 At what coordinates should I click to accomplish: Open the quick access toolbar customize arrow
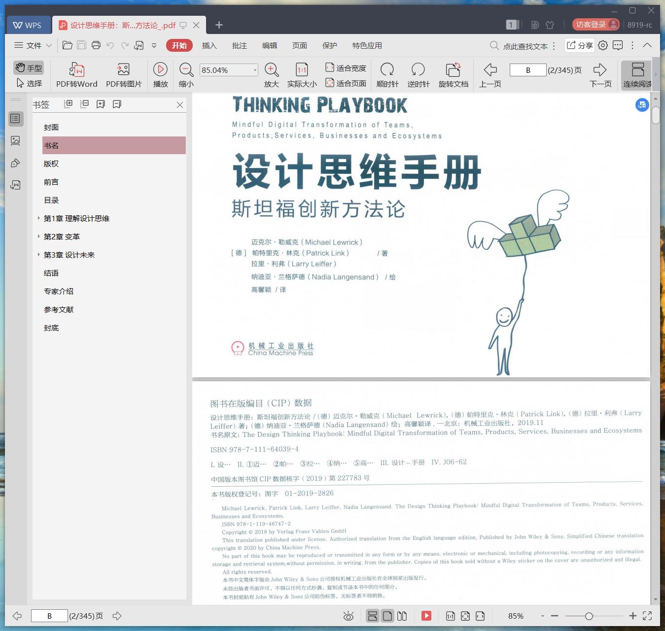(x=154, y=45)
